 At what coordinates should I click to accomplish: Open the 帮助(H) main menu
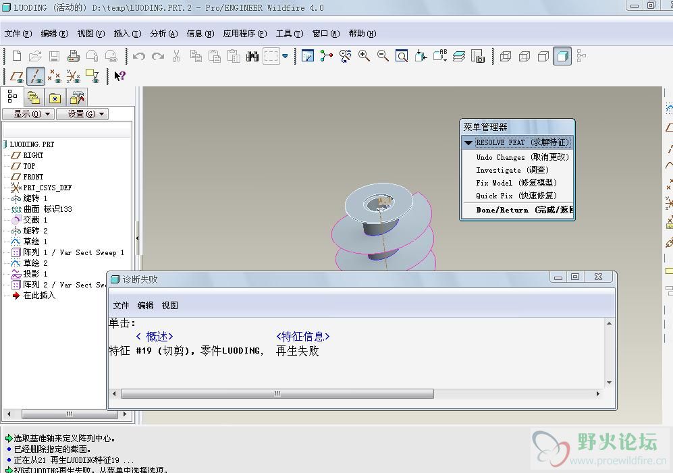(362, 34)
